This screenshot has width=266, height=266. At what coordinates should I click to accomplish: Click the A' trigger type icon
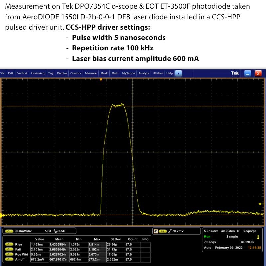click(156, 231)
